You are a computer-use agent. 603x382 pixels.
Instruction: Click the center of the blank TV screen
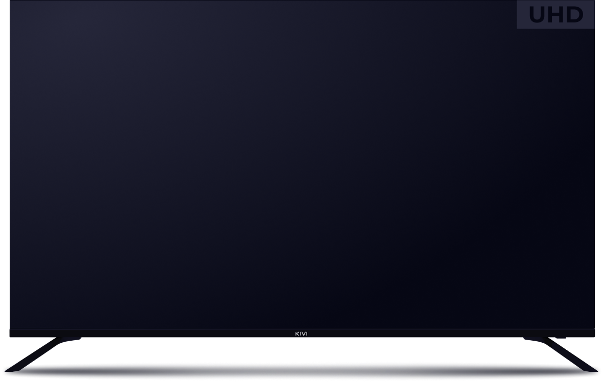click(x=301, y=164)
